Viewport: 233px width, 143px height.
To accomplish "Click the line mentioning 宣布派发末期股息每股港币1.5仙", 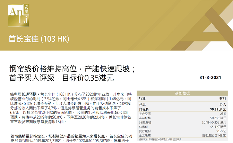I will point(38,122).
